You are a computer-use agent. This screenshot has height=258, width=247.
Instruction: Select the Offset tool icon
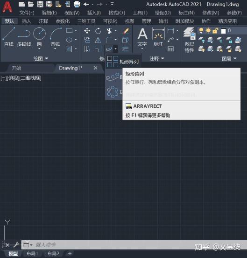[x=125, y=49]
